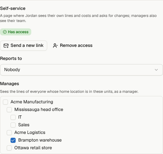Click the Ottawa retail store label

pyautogui.click(x=33, y=148)
